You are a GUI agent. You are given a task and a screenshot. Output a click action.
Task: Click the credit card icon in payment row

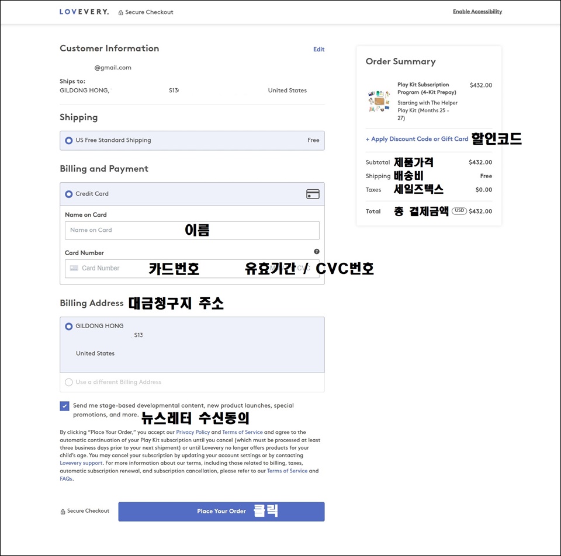[x=313, y=194]
